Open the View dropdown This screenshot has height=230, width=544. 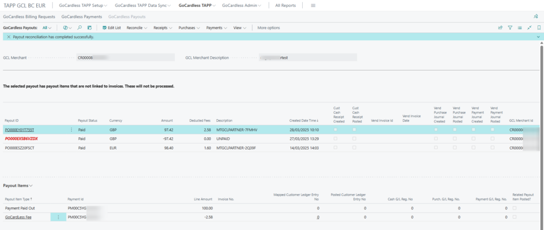240,28
